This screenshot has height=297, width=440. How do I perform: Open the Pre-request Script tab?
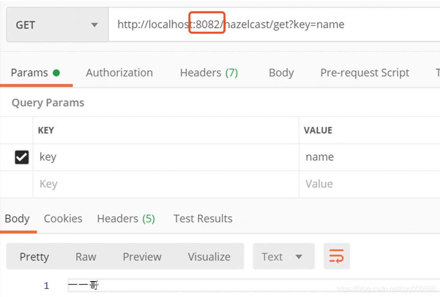tap(364, 72)
